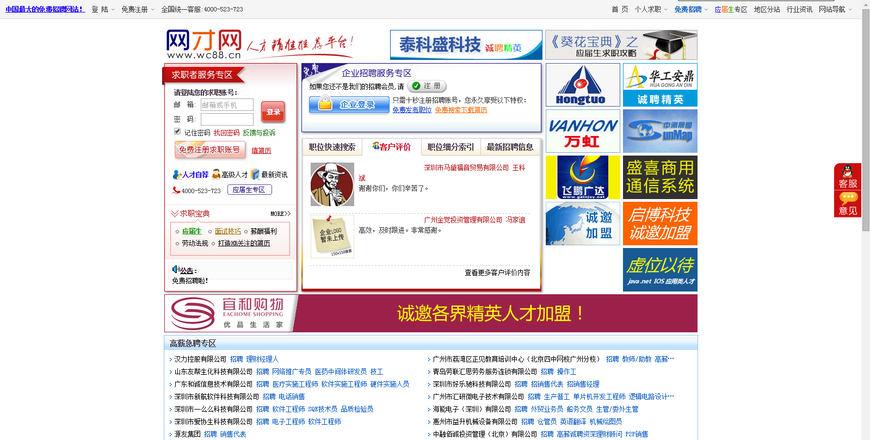Open the 泰科盛科技 诚聘精英 banner
The image size is (870, 440).
click(466, 45)
